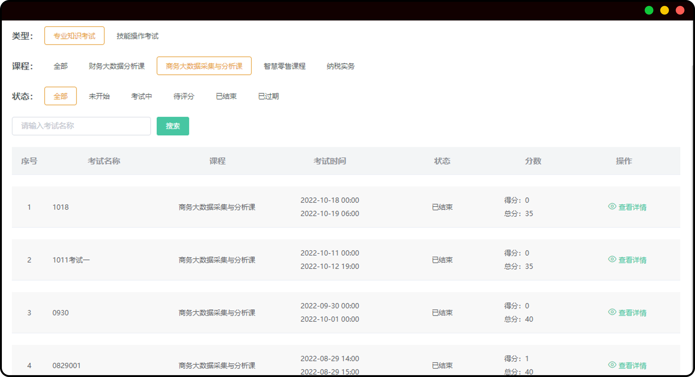
Task: Click the green window control dot
Action: click(x=649, y=10)
